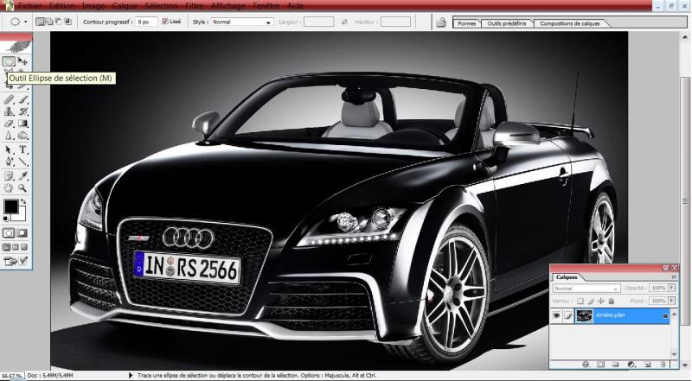Open the Filtre menu
692x381 pixels.
[195, 6]
